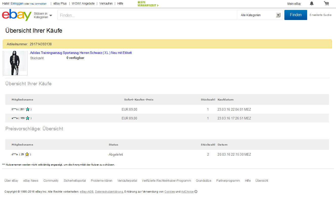The image size is (336, 206).
Task: Open the AdChoice link
Action: pos(187,192)
